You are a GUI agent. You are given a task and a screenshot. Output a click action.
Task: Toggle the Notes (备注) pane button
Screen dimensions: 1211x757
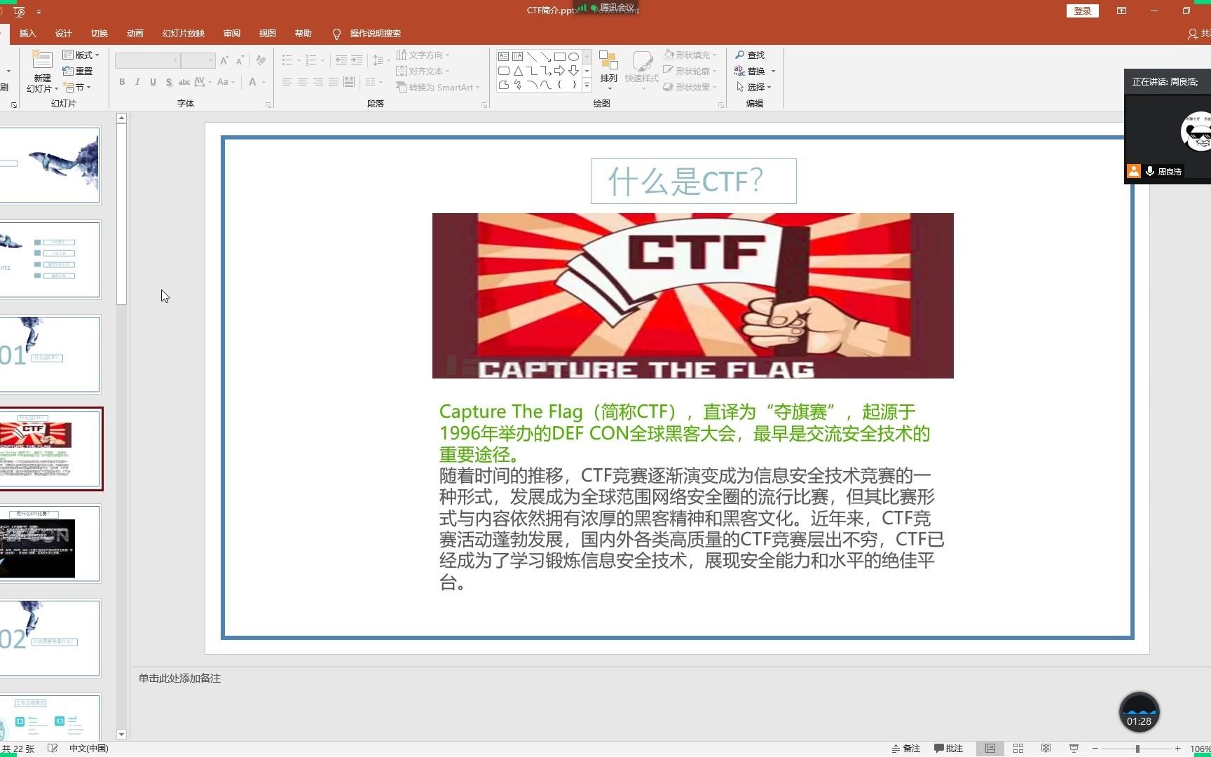tap(905, 749)
